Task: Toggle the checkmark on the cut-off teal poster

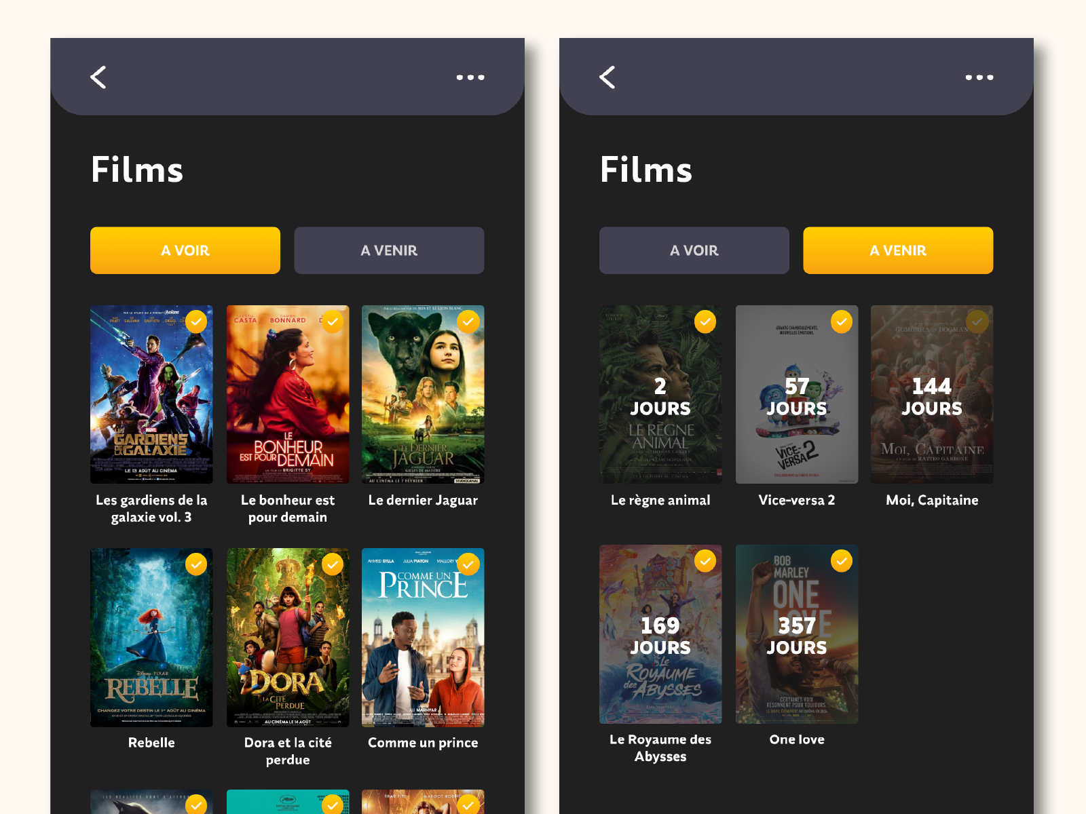Action: [332, 805]
